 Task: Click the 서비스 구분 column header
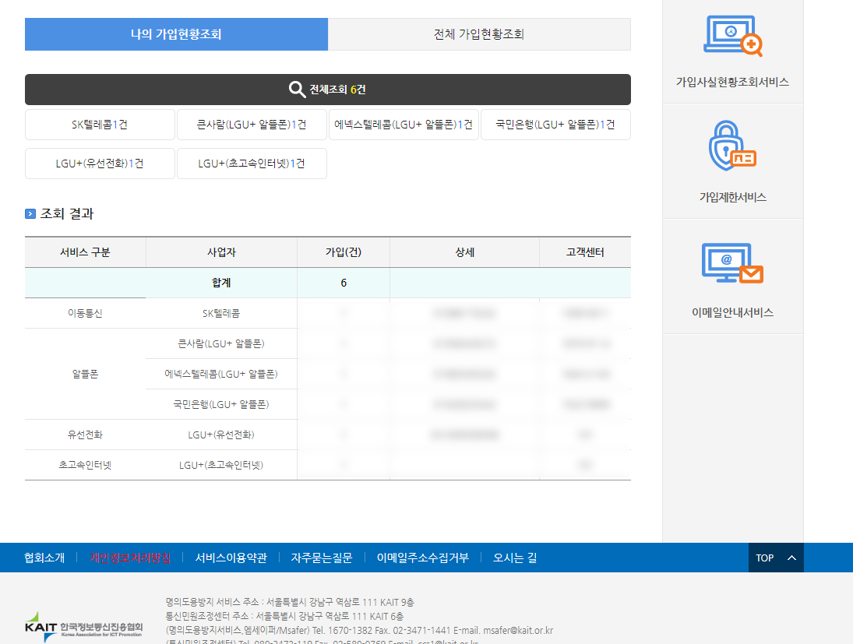point(86,252)
